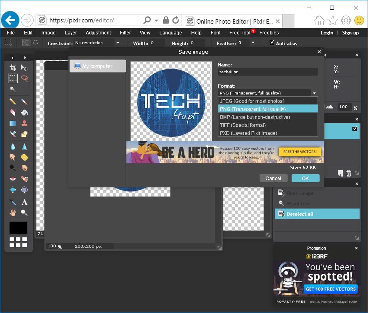Click browser back arrow button

10,20
